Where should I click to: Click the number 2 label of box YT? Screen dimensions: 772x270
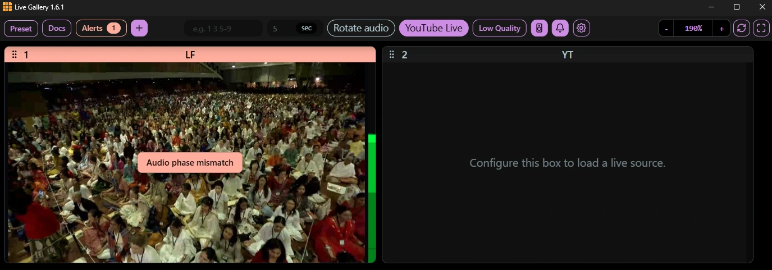pos(404,54)
